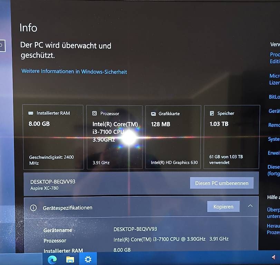The width and height of the screenshot is (280, 265).
Task: Click Intel(R) Core(TM) i3-7100 CPU specification value
Action: point(171,239)
